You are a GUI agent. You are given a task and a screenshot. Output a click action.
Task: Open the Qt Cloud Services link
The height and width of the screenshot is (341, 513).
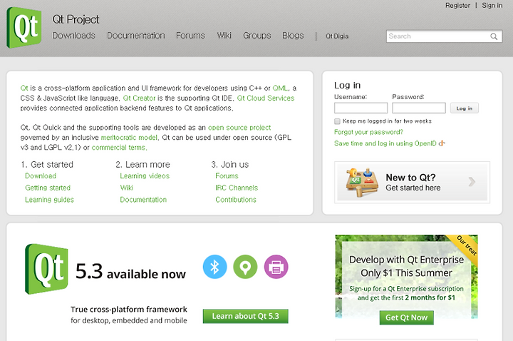[265, 98]
